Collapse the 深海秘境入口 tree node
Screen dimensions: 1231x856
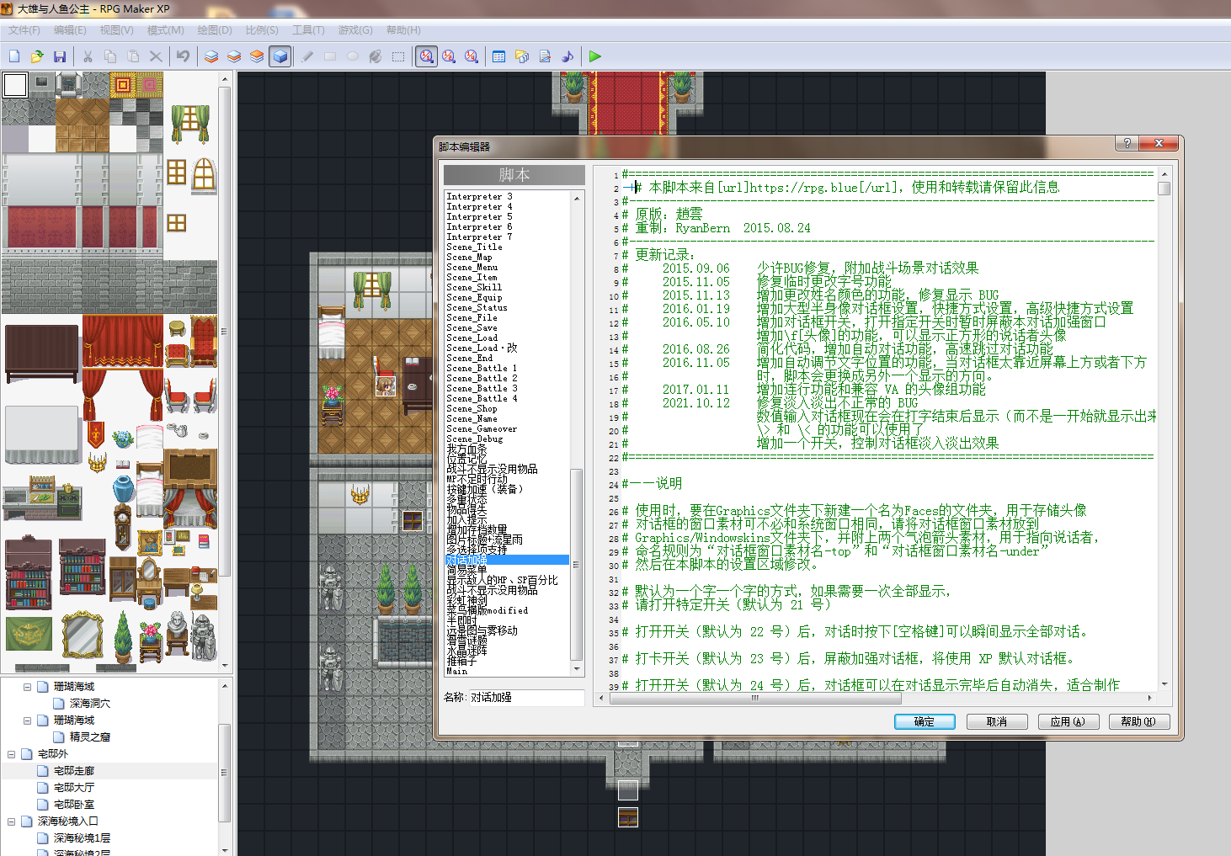(11, 821)
